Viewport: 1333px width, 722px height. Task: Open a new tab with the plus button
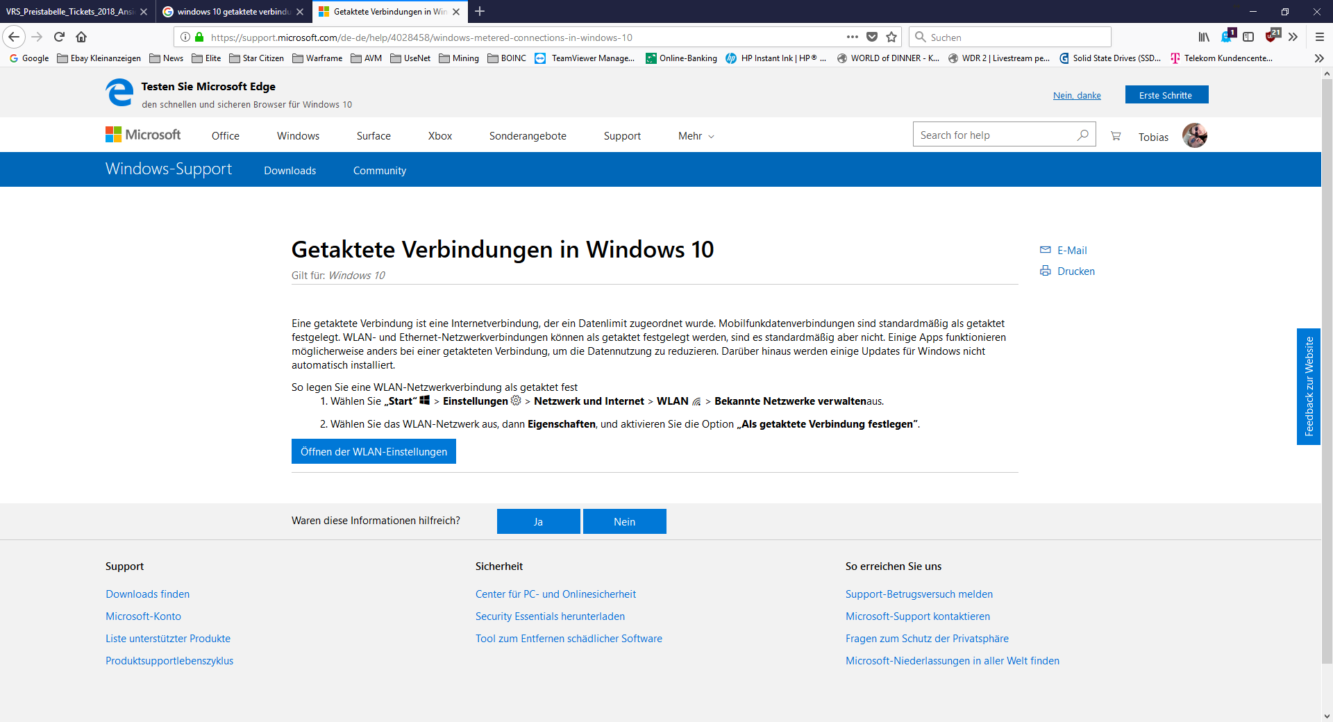pos(480,11)
